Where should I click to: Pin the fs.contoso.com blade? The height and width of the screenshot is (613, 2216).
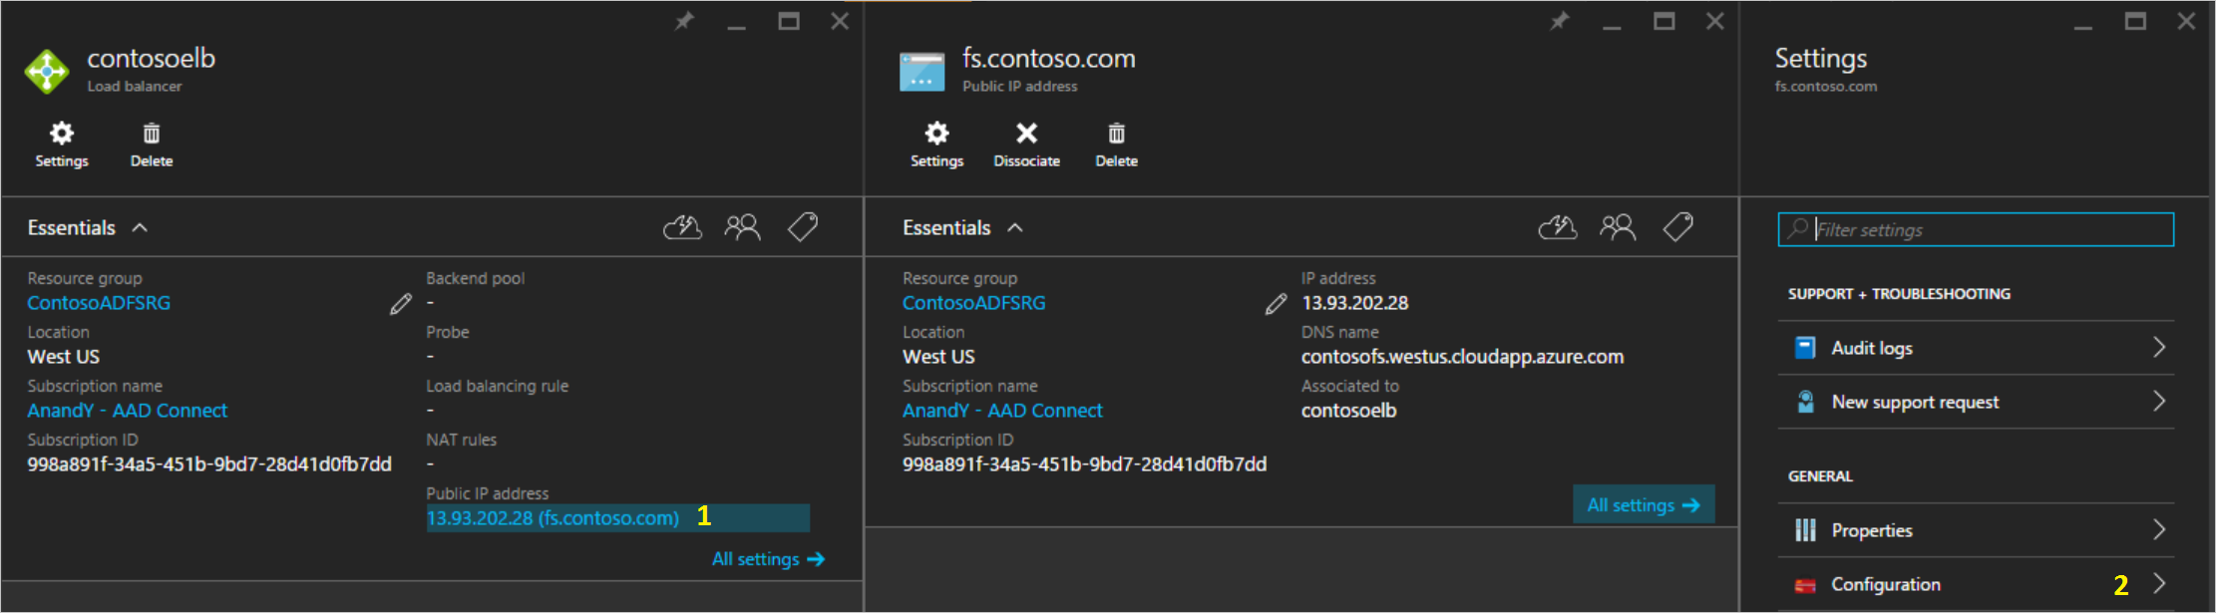(1560, 21)
